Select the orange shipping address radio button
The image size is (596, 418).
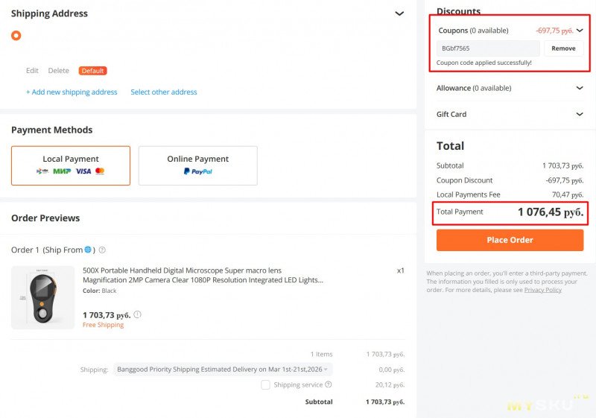[x=16, y=35]
